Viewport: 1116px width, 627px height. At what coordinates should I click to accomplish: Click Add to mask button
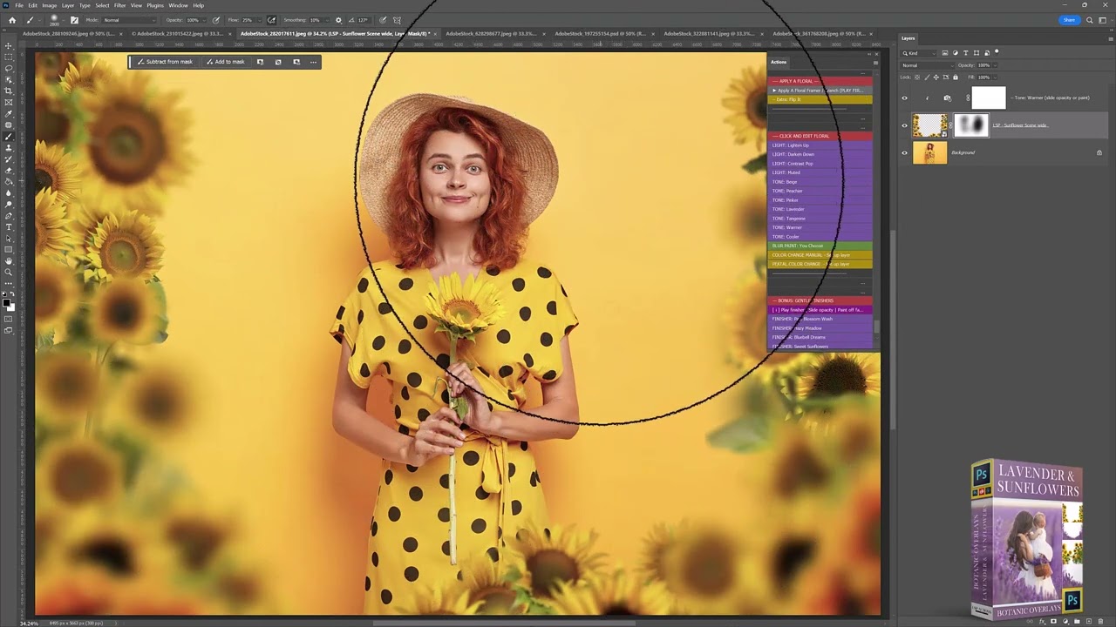point(225,62)
